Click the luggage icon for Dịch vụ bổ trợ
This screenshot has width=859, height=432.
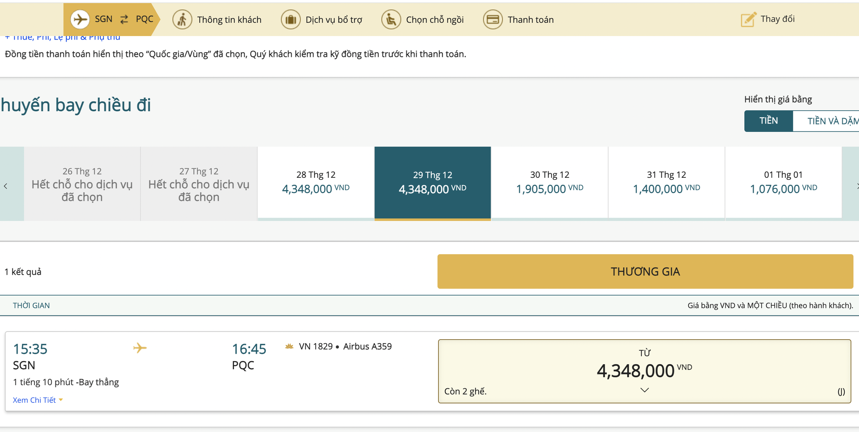coord(291,20)
